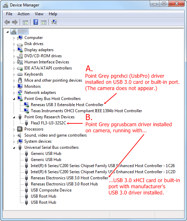The height and width of the screenshot is (221, 187).
Task: Click the Network adapters category icon
Action: tap(20, 93)
